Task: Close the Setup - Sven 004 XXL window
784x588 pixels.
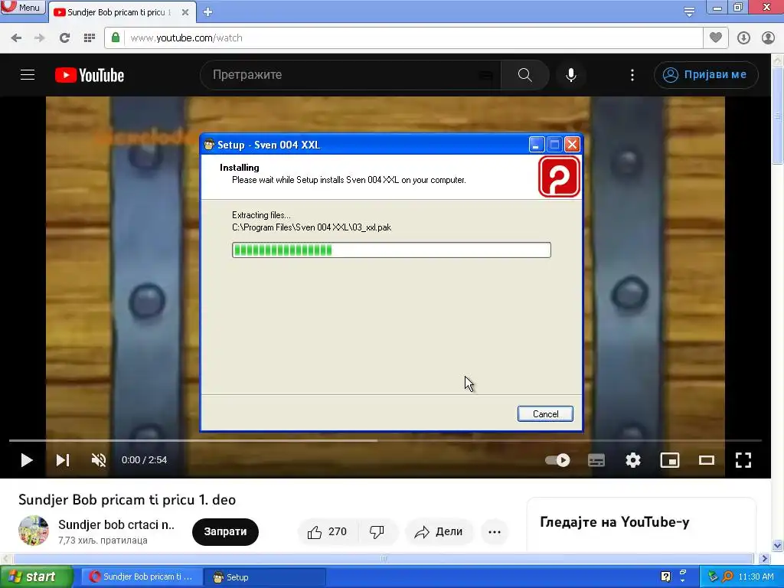Action: pos(572,145)
